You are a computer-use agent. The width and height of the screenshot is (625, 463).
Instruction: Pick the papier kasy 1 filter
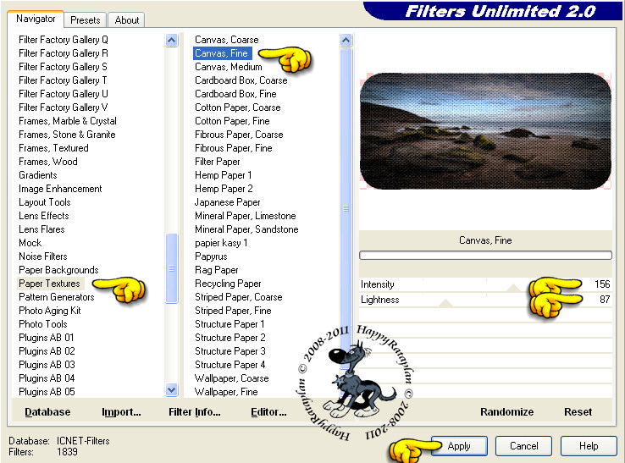tap(221, 243)
